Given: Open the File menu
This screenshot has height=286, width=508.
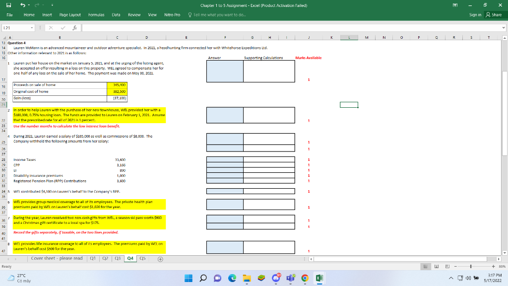Looking at the screenshot, I should pyautogui.click(x=10, y=15).
